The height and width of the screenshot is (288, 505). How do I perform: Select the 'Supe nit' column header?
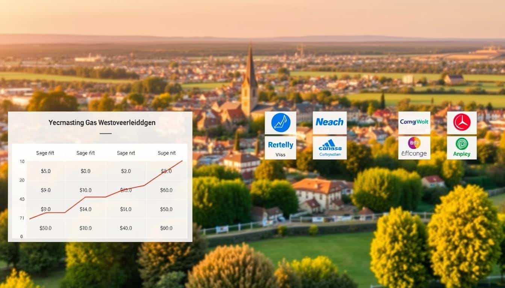coord(166,153)
